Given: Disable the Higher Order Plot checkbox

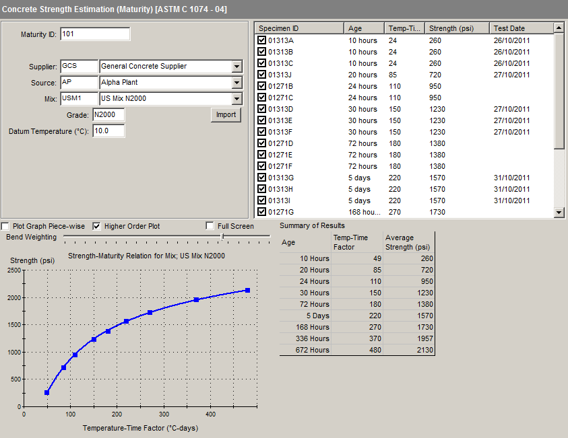Looking at the screenshot, I should [x=96, y=226].
